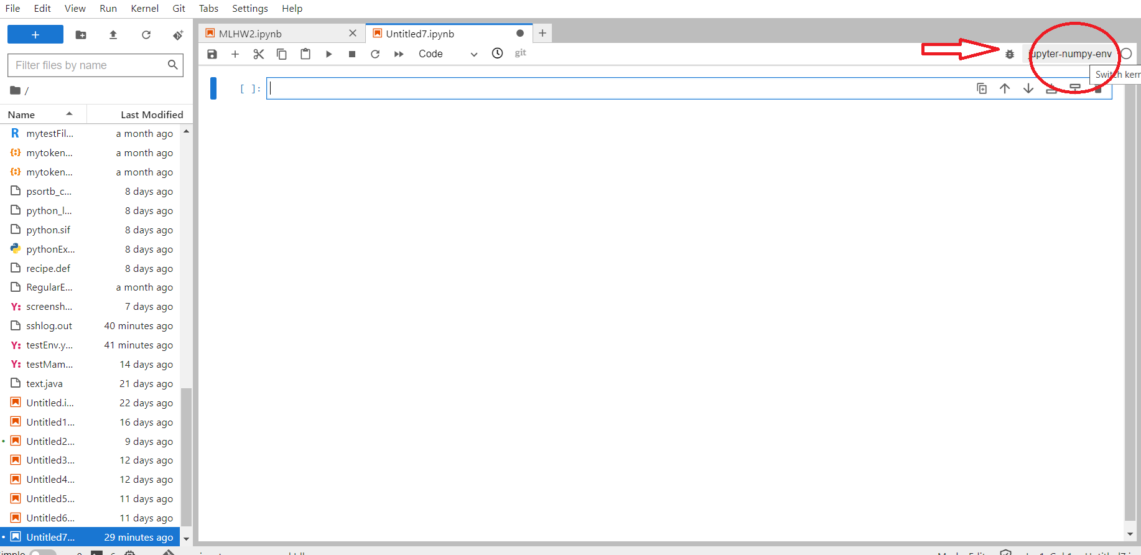Open the File menu

click(12, 9)
